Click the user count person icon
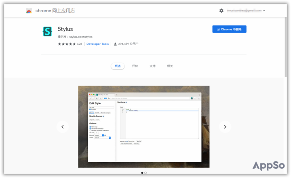This screenshot has width=291, height=178. point(115,44)
